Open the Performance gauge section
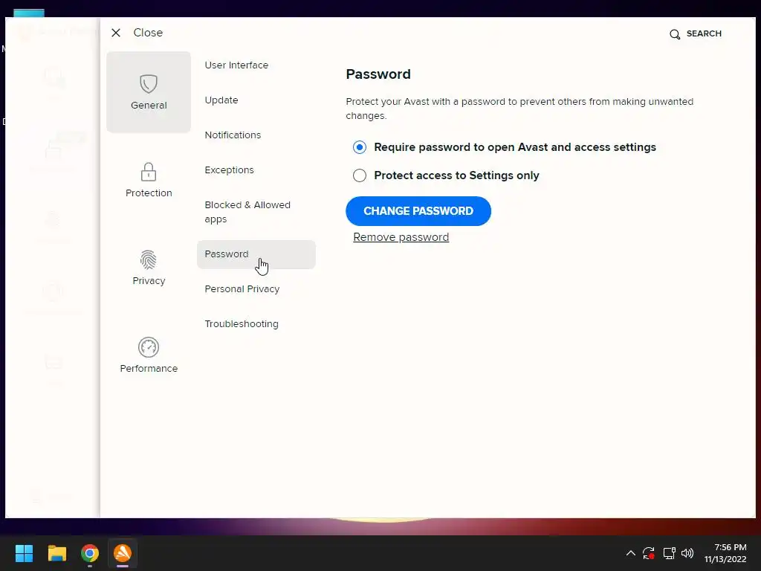The height and width of the screenshot is (571, 761). pos(149,355)
